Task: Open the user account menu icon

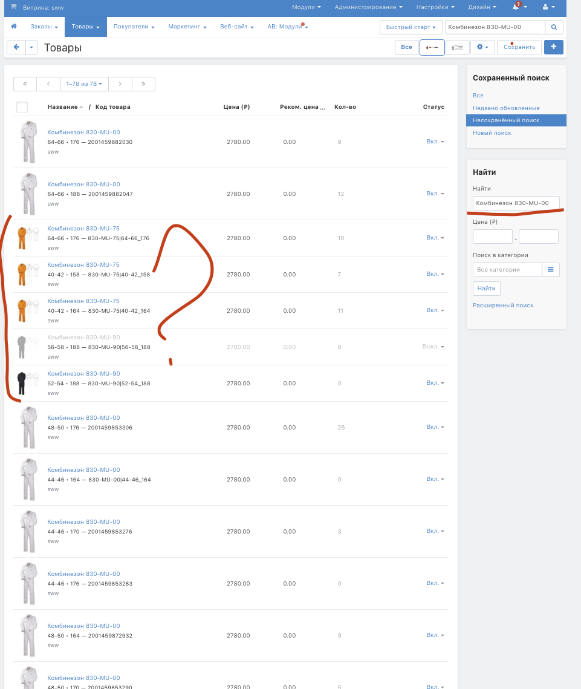Action: point(548,7)
